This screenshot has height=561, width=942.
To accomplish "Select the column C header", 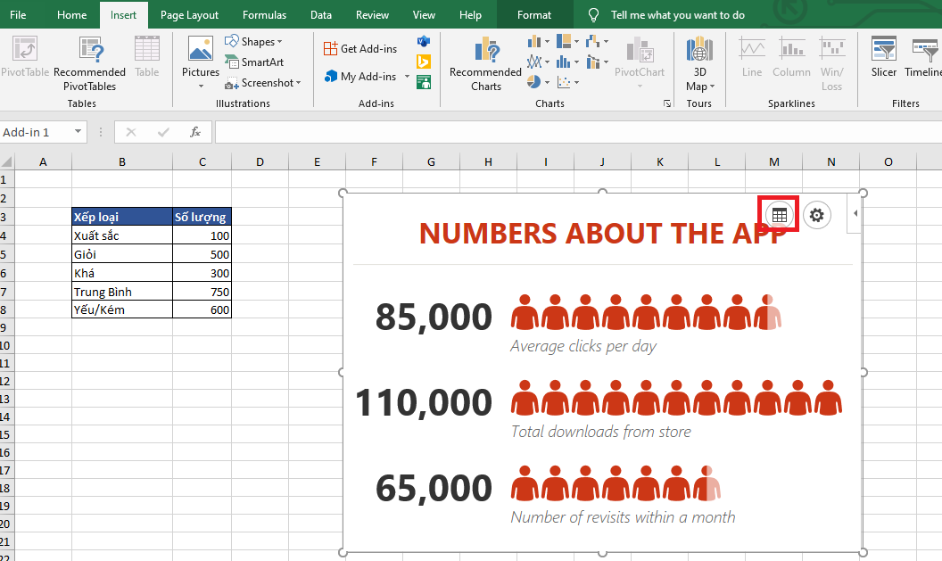I will coord(202,161).
